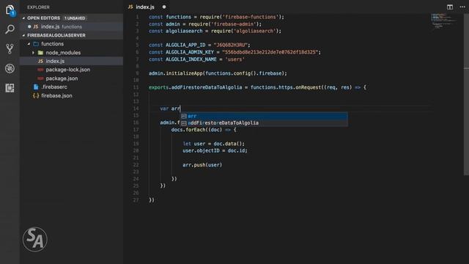Accept the 'arr' autocomplete suggestion

[x=264, y=116]
